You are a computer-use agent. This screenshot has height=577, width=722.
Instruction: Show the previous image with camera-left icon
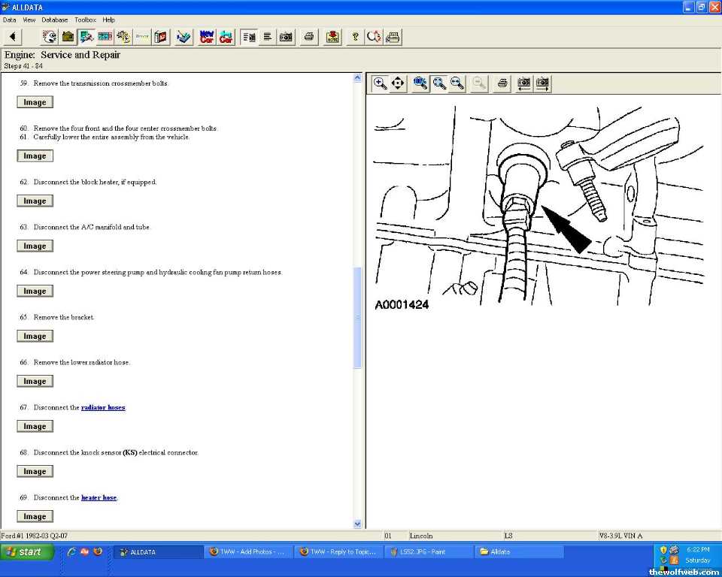[x=523, y=83]
